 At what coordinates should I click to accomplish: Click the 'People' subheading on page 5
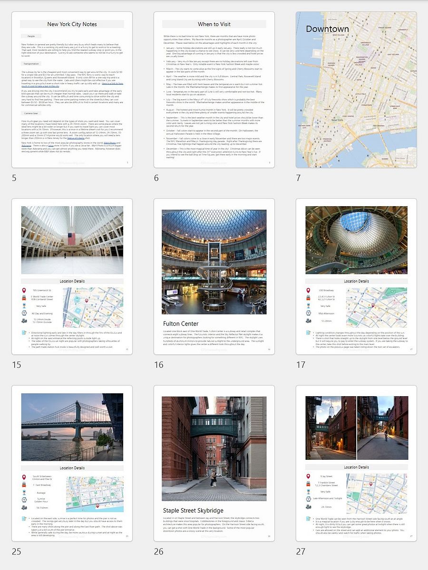point(31,36)
